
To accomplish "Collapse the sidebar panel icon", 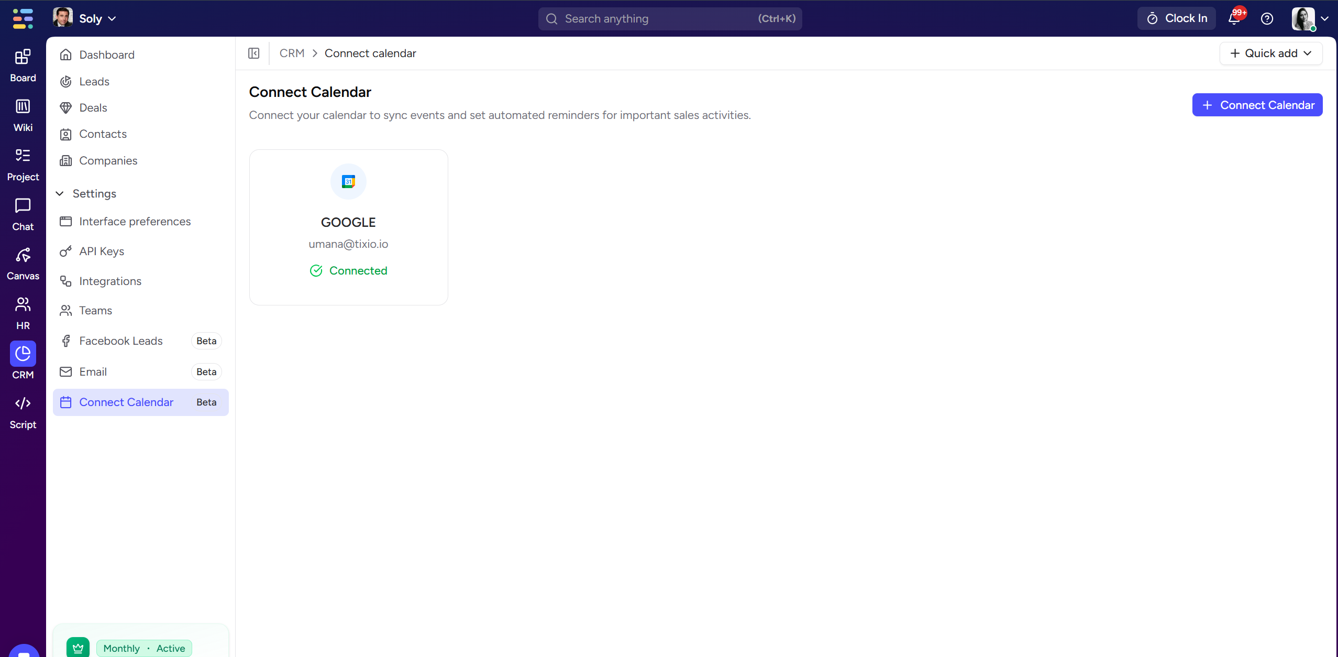I will click(x=254, y=53).
